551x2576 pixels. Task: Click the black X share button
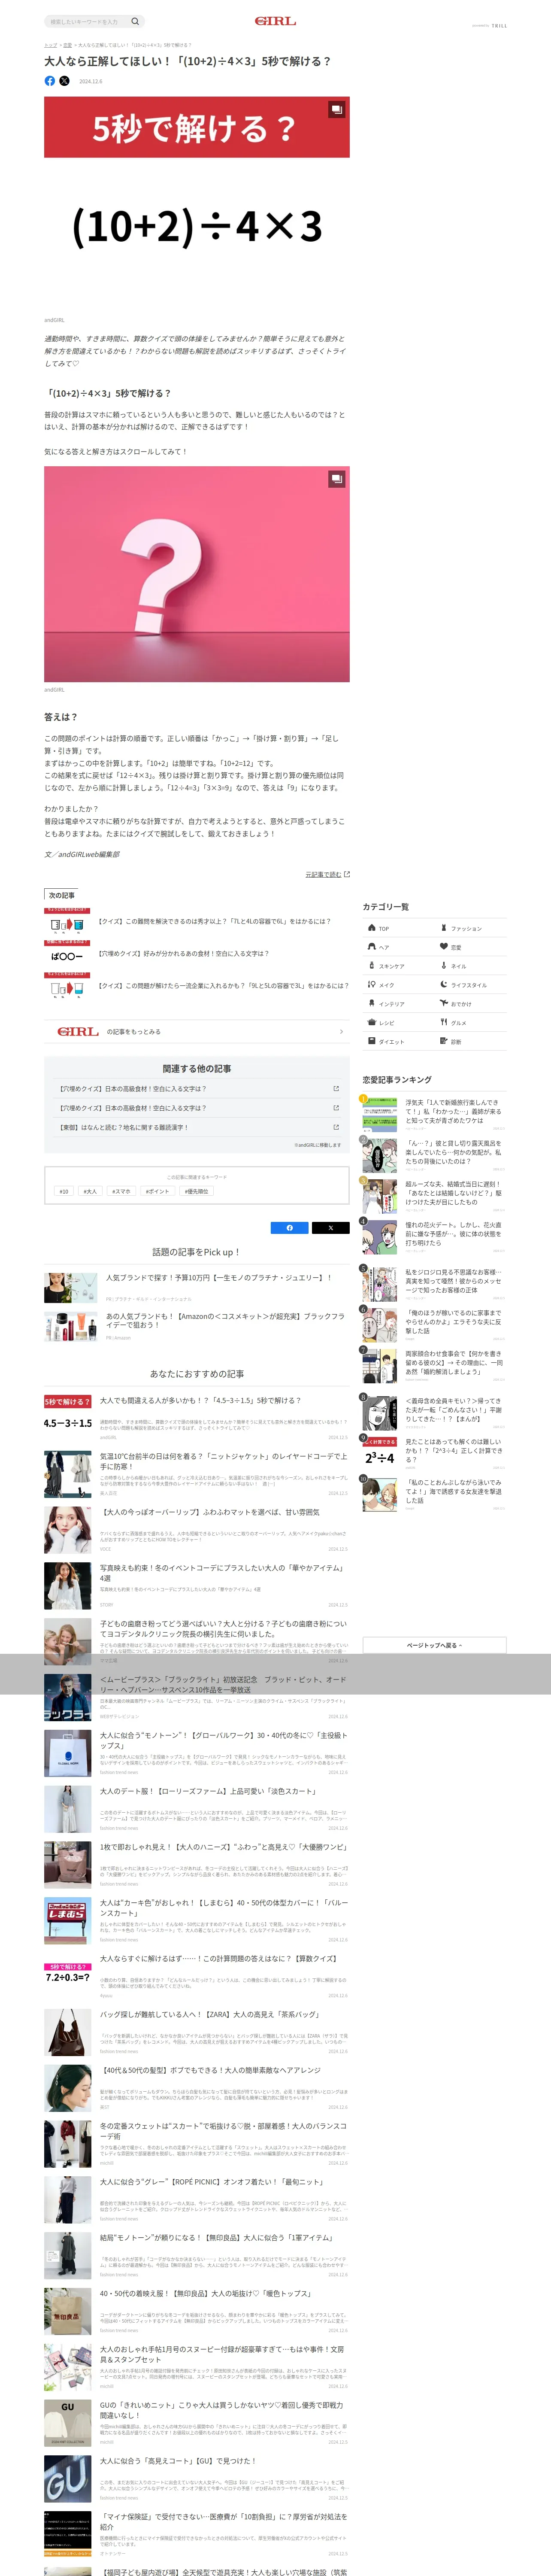(x=330, y=1228)
